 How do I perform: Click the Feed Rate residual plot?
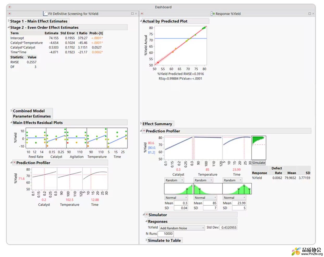(36, 138)
